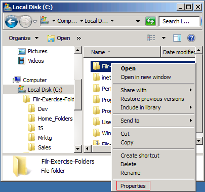Image resolution: width=205 pixels, height=192 pixels.
Task: Click the address bar drive icon
Action: point(45,21)
